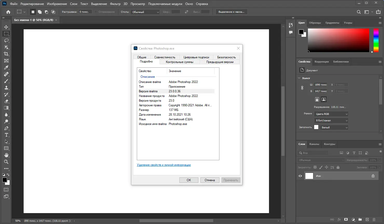Select the Move tool

tap(6, 27)
